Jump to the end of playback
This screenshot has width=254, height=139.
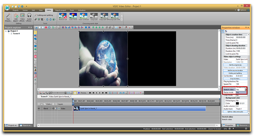point(106,93)
